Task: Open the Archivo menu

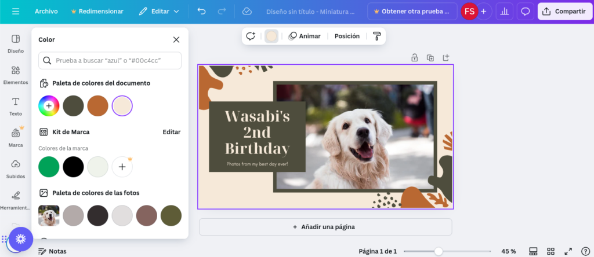Action: click(x=46, y=12)
